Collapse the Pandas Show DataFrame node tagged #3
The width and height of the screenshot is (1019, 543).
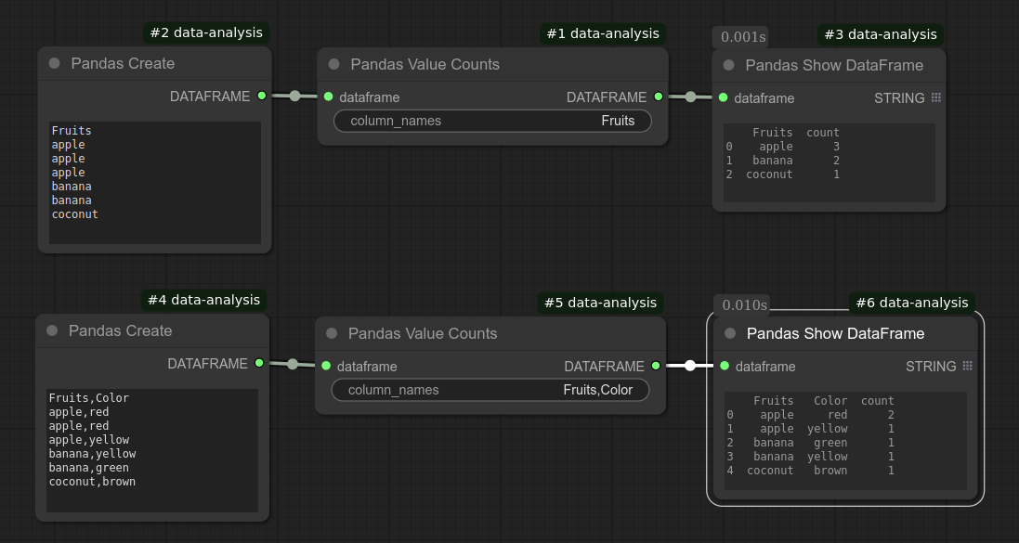click(728, 65)
